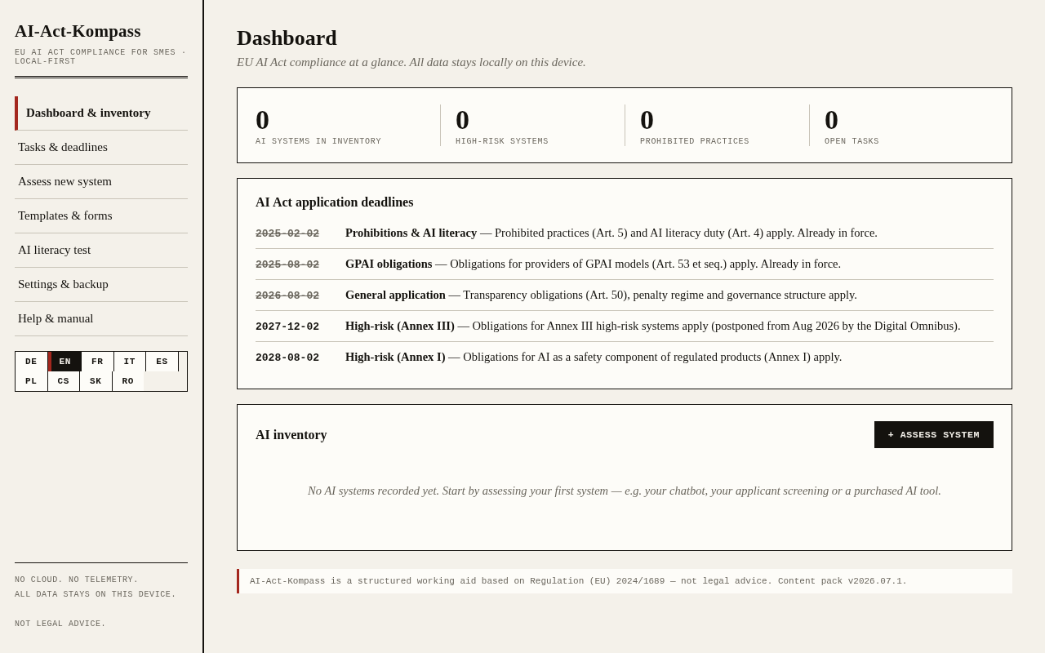Select the 2026-08-02 General application row
Image resolution: width=1045 pixels, height=653 pixels.
625,295
